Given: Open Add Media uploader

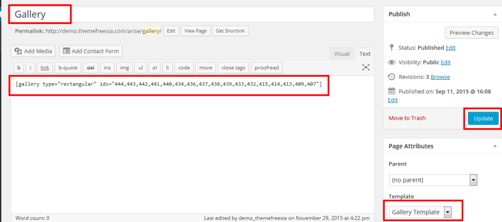Looking at the screenshot, I should [x=33, y=51].
